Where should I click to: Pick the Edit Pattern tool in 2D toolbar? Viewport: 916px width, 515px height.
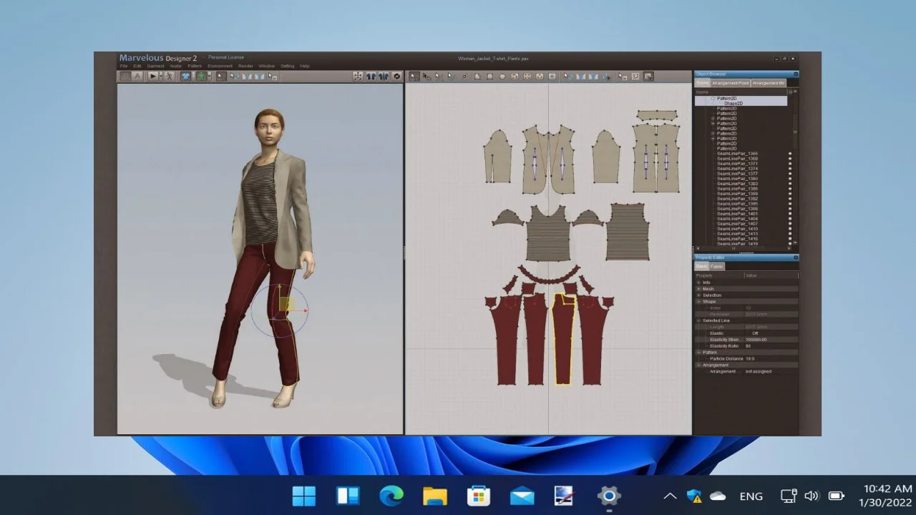tap(427, 76)
